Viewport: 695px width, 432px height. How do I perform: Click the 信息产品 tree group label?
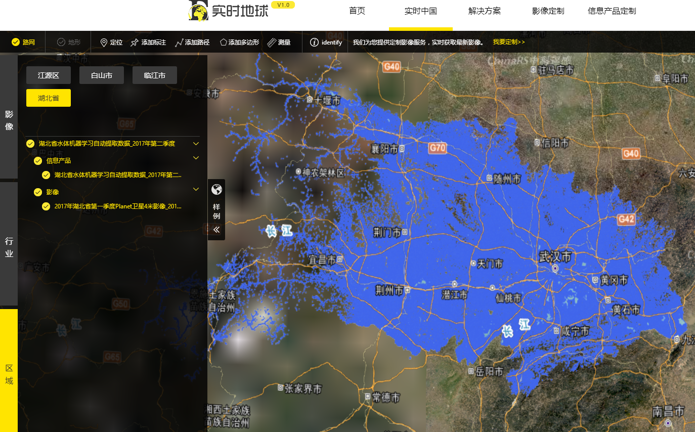coord(59,161)
